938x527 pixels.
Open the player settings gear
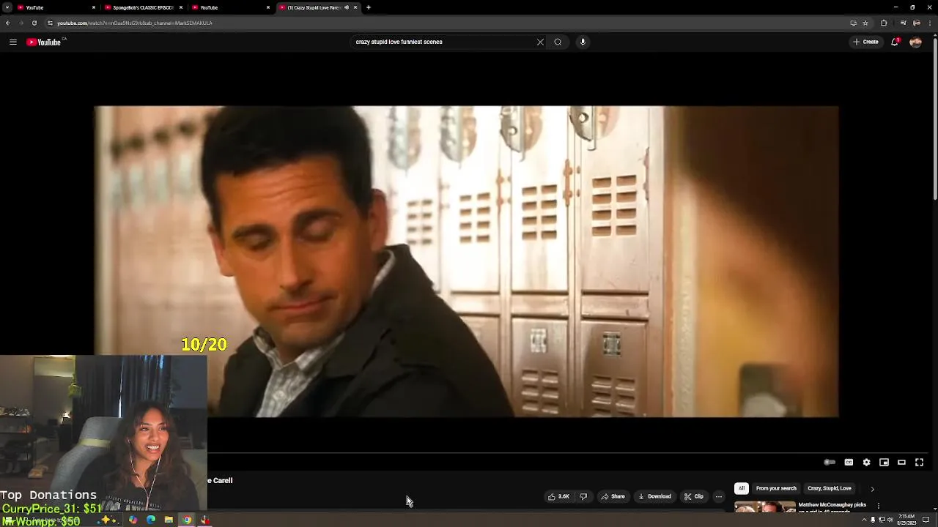pyautogui.click(x=866, y=463)
